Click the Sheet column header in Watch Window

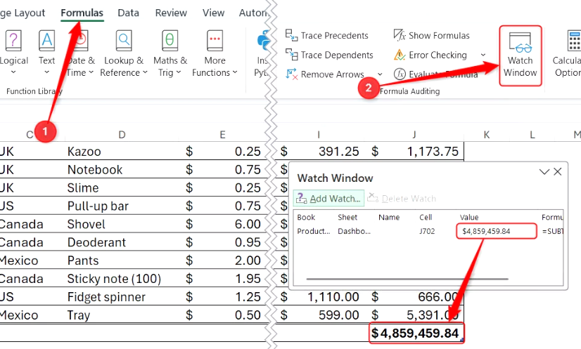[x=347, y=217]
